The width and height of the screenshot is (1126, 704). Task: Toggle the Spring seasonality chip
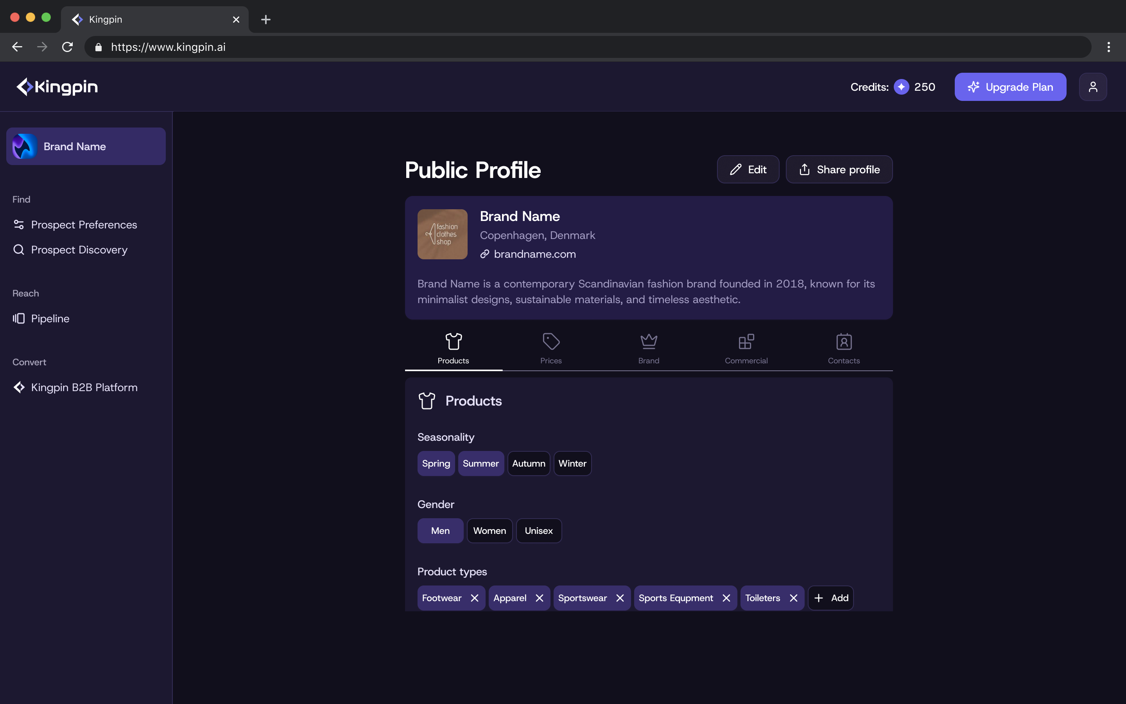[436, 463]
